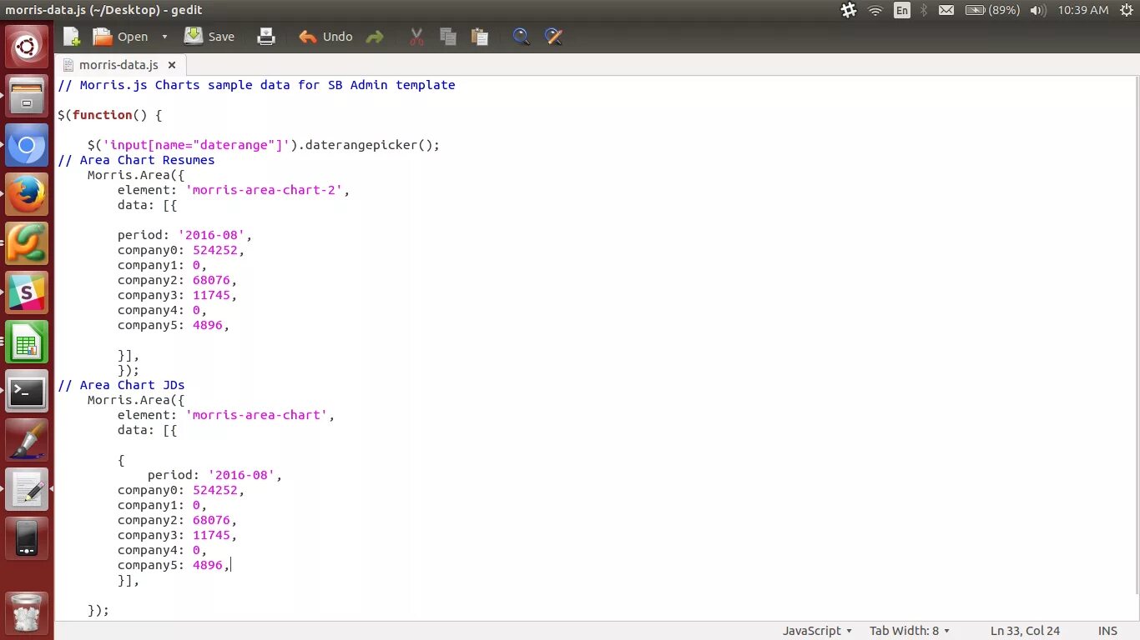
Task: Paste clipboard with paste icon
Action: (479, 37)
